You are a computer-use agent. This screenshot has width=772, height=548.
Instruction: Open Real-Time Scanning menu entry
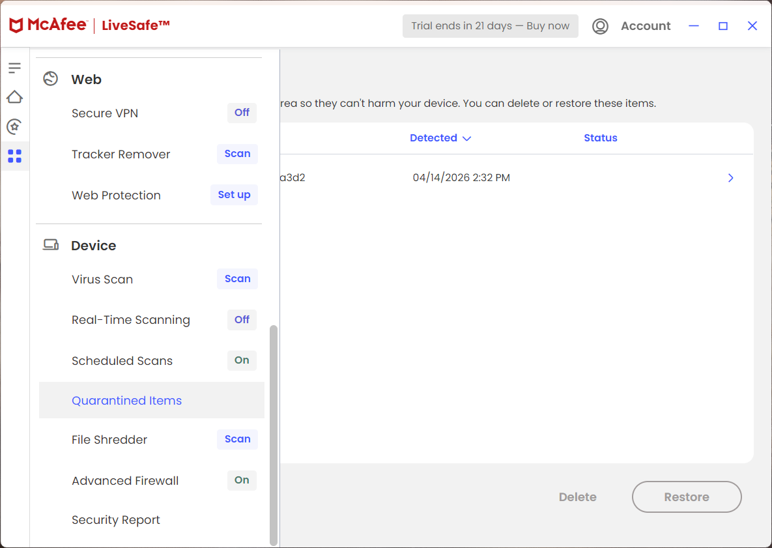coord(131,320)
